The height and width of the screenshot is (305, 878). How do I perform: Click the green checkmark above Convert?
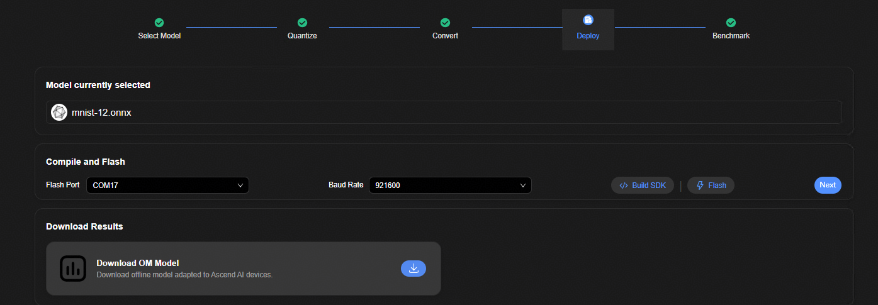pos(445,23)
